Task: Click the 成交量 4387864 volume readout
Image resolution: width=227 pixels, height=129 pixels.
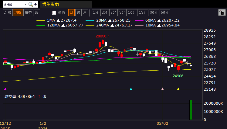Action: click(x=19, y=97)
